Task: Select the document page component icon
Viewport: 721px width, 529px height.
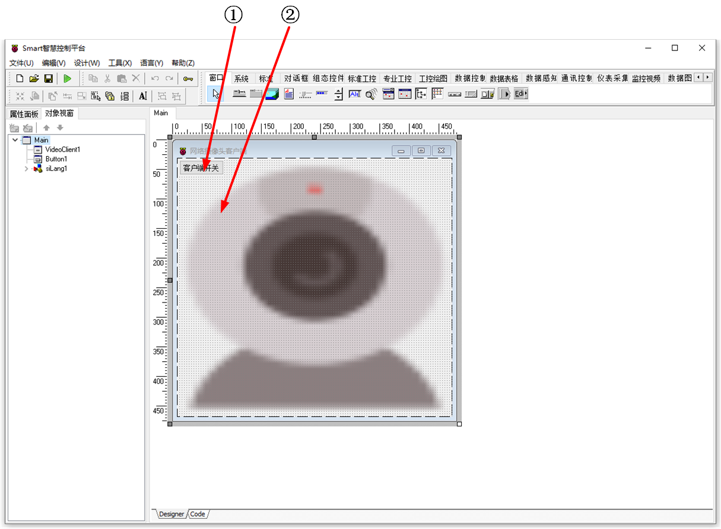Action: 289,94
